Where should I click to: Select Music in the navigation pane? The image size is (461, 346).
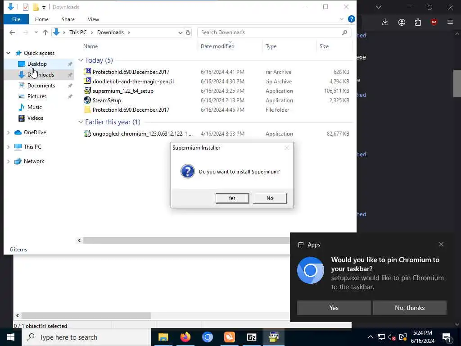click(x=34, y=107)
